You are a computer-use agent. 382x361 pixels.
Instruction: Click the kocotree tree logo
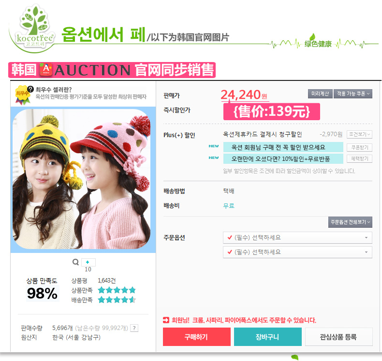click(x=35, y=27)
